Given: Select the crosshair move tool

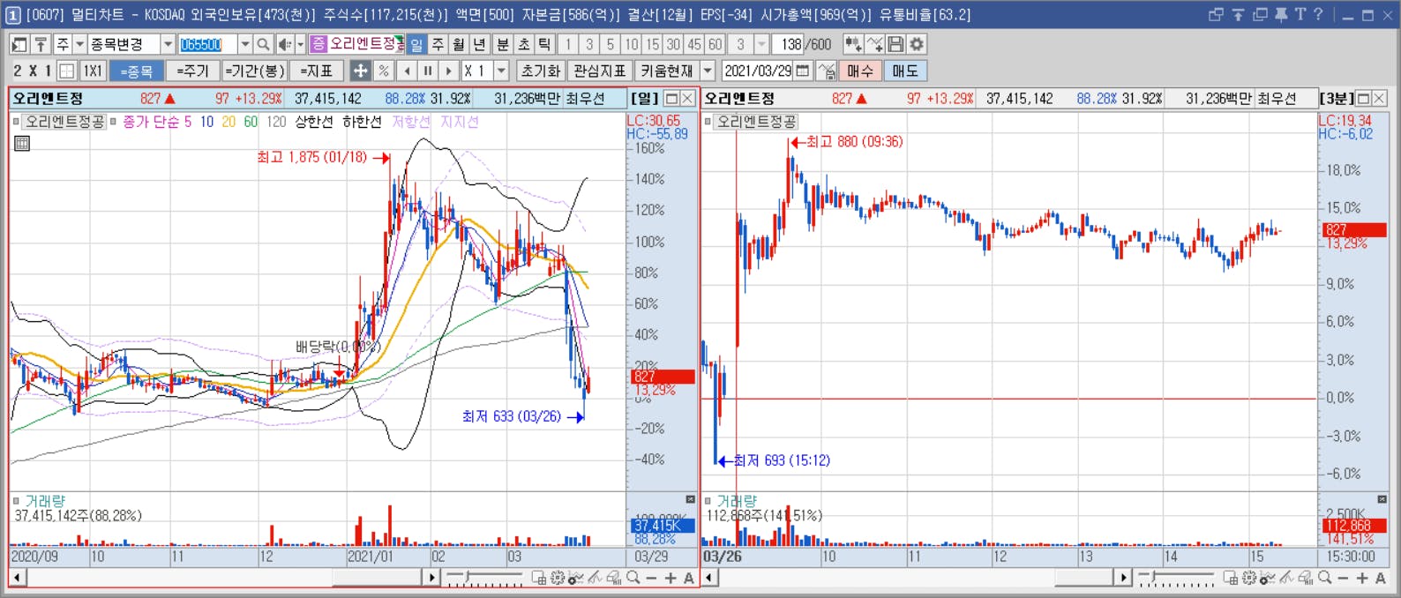Looking at the screenshot, I should click(360, 71).
